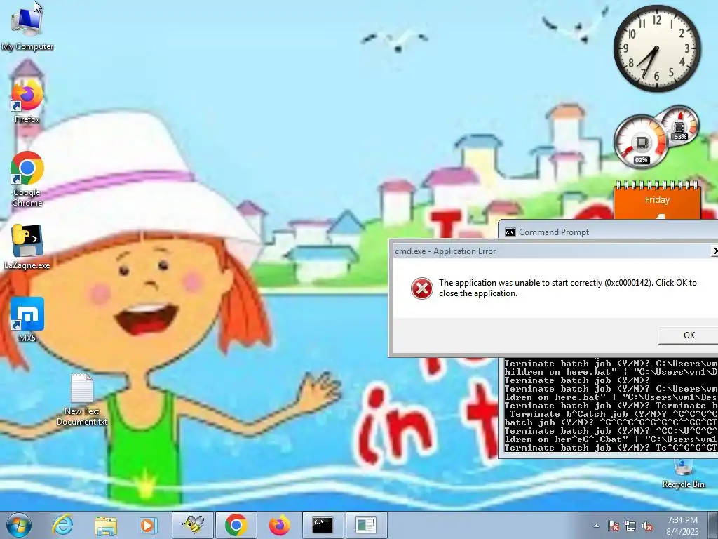
Task: Launch Windows Media Player from the taskbar
Action: click(148, 525)
